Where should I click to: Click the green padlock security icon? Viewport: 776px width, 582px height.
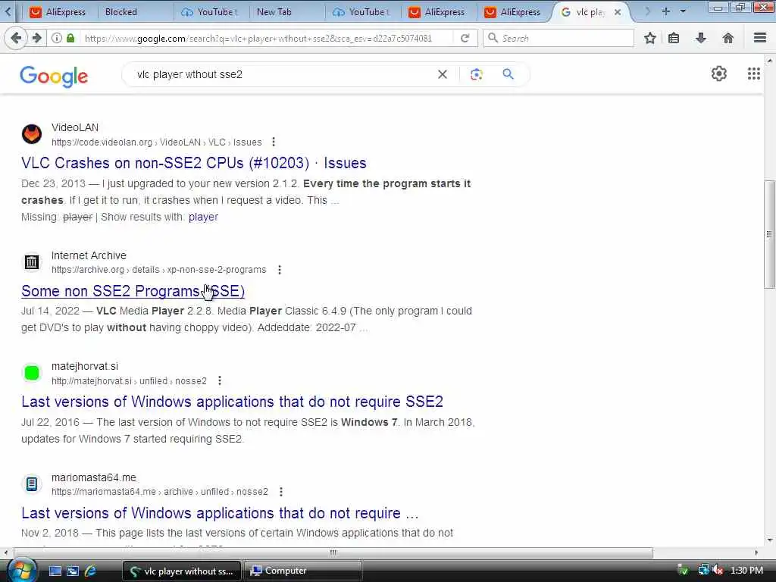coord(70,38)
